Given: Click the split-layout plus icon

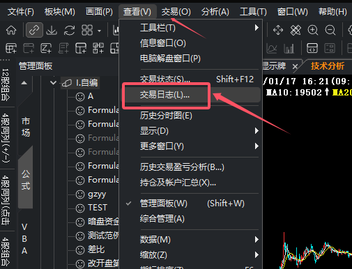Looking at the screenshot, I should click(x=81, y=48).
